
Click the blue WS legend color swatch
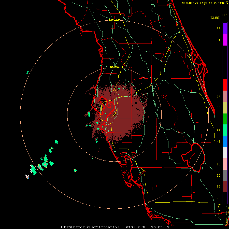point(225,141)
